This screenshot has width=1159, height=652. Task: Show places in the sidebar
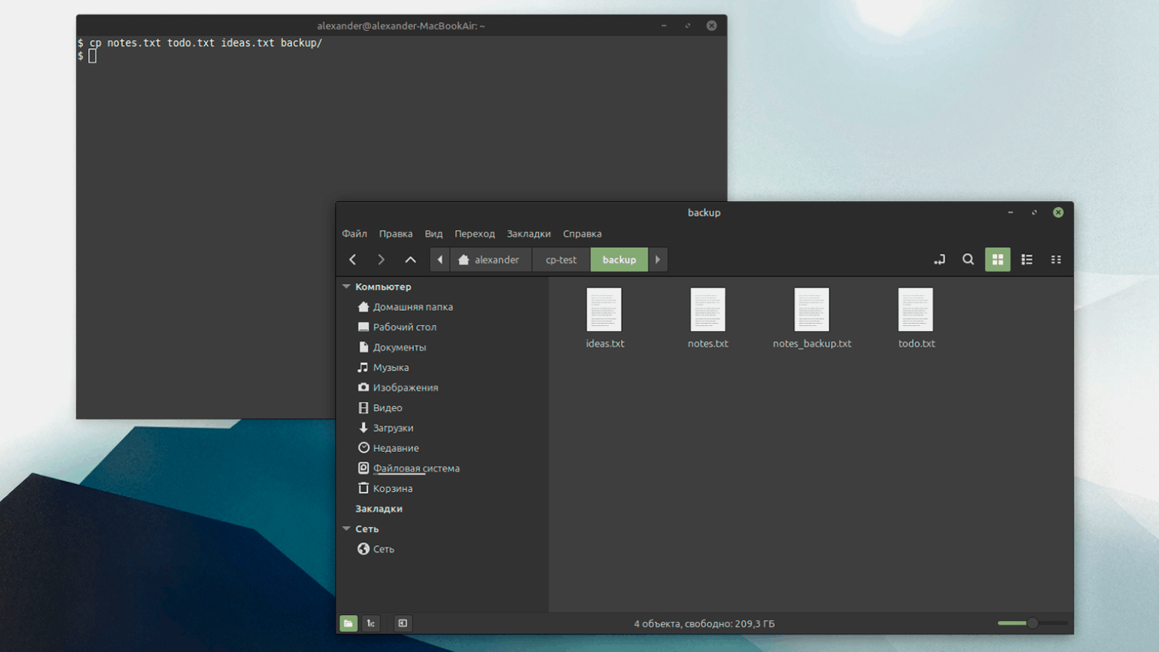tap(348, 623)
